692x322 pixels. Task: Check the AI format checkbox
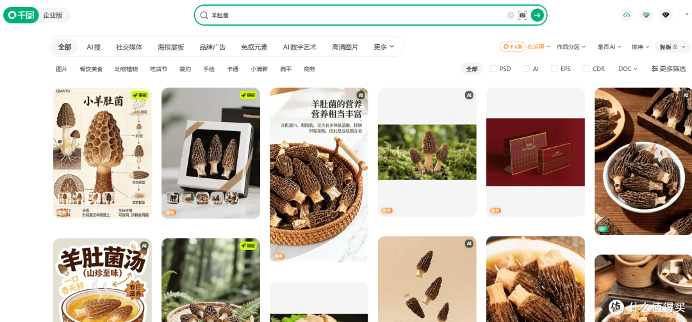(x=526, y=68)
